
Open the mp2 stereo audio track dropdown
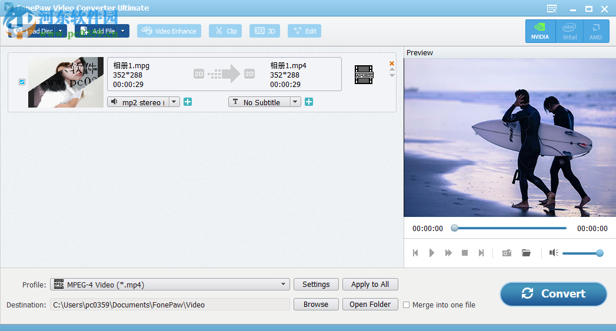click(x=174, y=102)
